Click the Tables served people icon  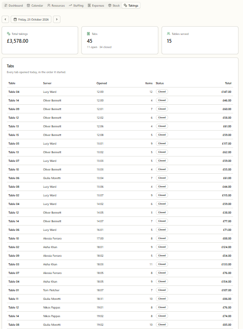[x=169, y=34]
